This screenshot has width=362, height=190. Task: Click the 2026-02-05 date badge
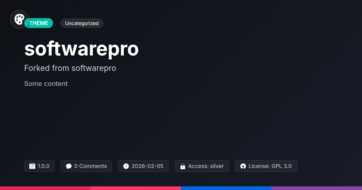143,166
